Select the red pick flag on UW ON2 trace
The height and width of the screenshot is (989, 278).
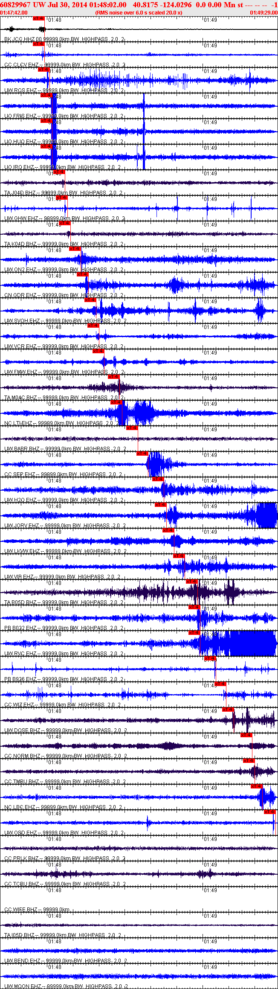click(x=74, y=249)
